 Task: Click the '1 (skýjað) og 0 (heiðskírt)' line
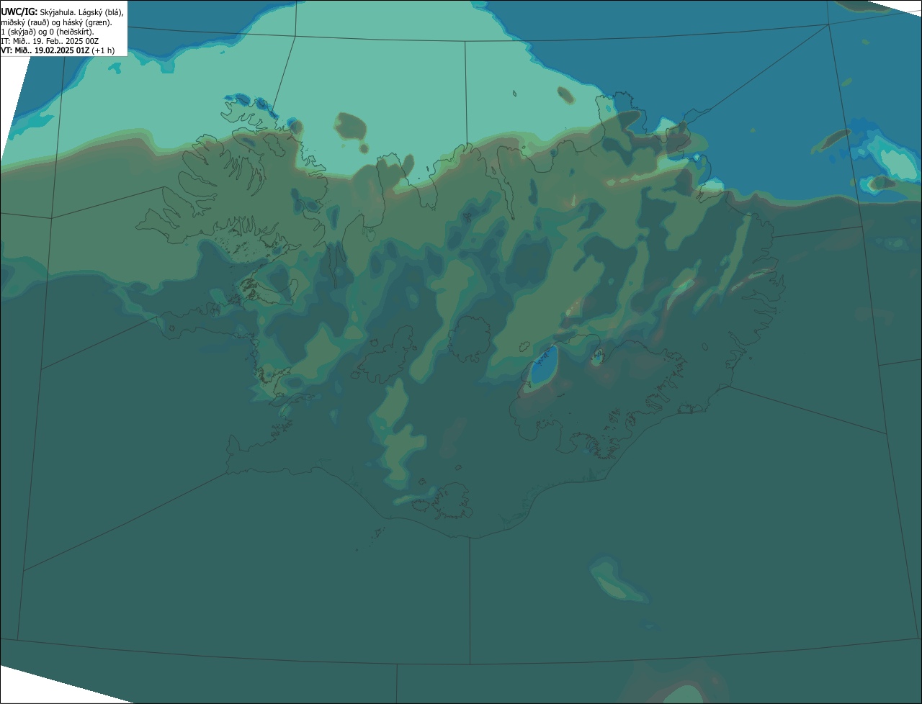click(x=48, y=32)
